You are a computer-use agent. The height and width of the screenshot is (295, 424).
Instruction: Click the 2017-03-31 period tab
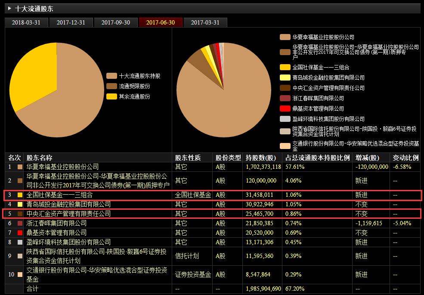pyautogui.click(x=205, y=23)
